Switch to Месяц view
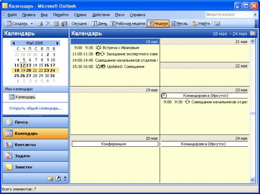This screenshot has height=194, width=260. (179, 24)
